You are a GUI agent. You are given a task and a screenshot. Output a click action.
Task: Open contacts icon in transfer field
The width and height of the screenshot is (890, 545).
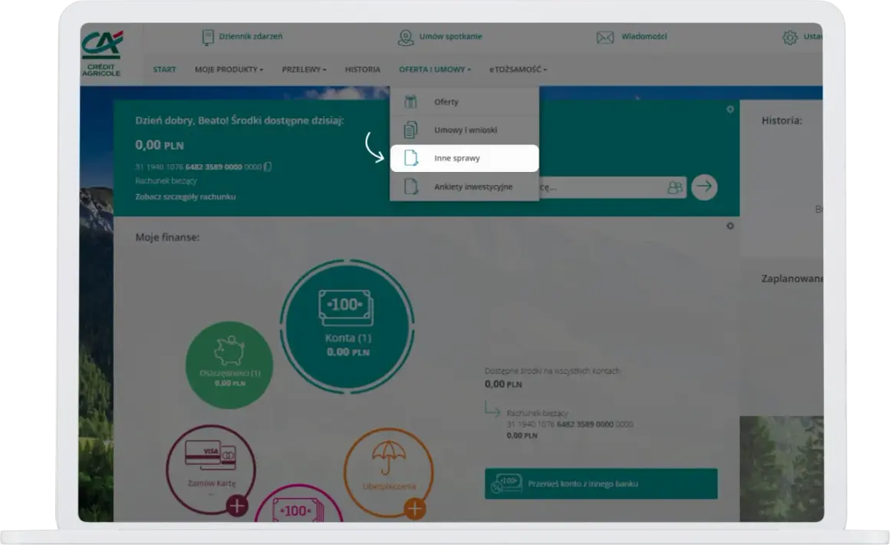(674, 187)
